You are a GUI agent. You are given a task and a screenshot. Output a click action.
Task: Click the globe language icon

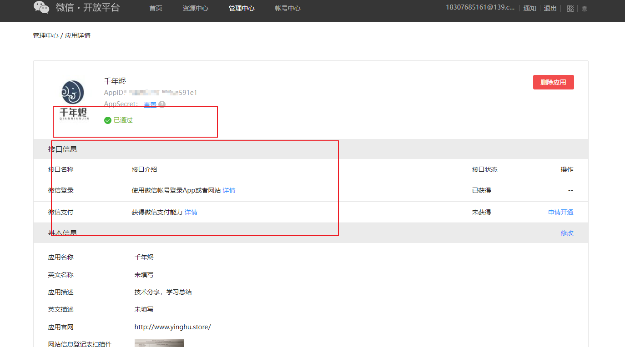(585, 8)
